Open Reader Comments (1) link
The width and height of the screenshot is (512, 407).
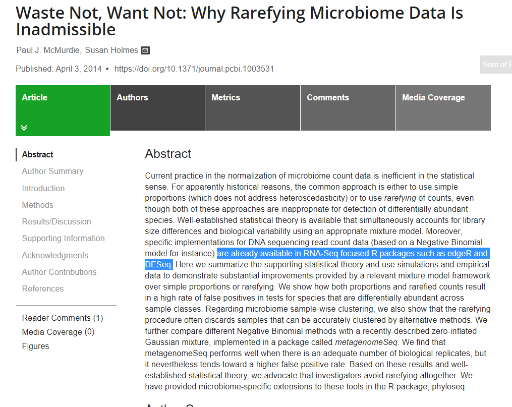[x=62, y=318]
